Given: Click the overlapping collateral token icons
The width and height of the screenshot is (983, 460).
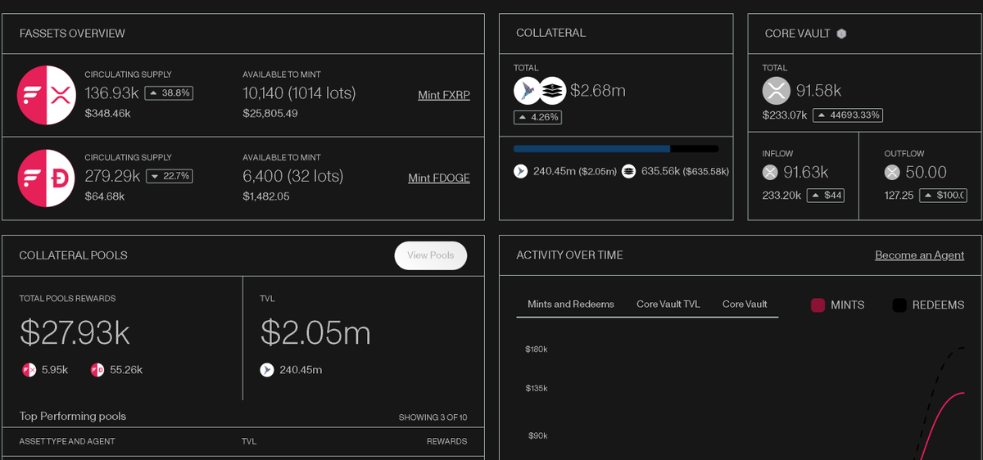Looking at the screenshot, I should point(540,91).
